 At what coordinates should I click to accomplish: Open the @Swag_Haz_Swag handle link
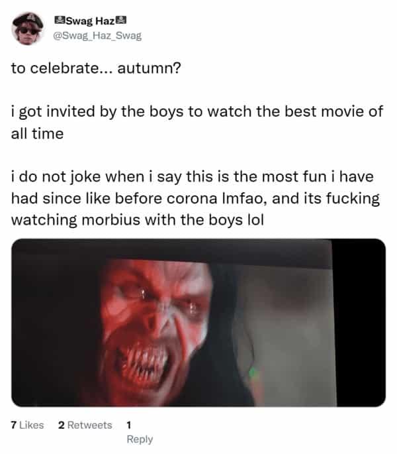97,35
